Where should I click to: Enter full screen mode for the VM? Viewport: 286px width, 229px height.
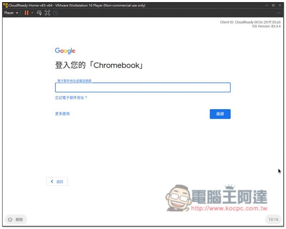click(x=47, y=13)
